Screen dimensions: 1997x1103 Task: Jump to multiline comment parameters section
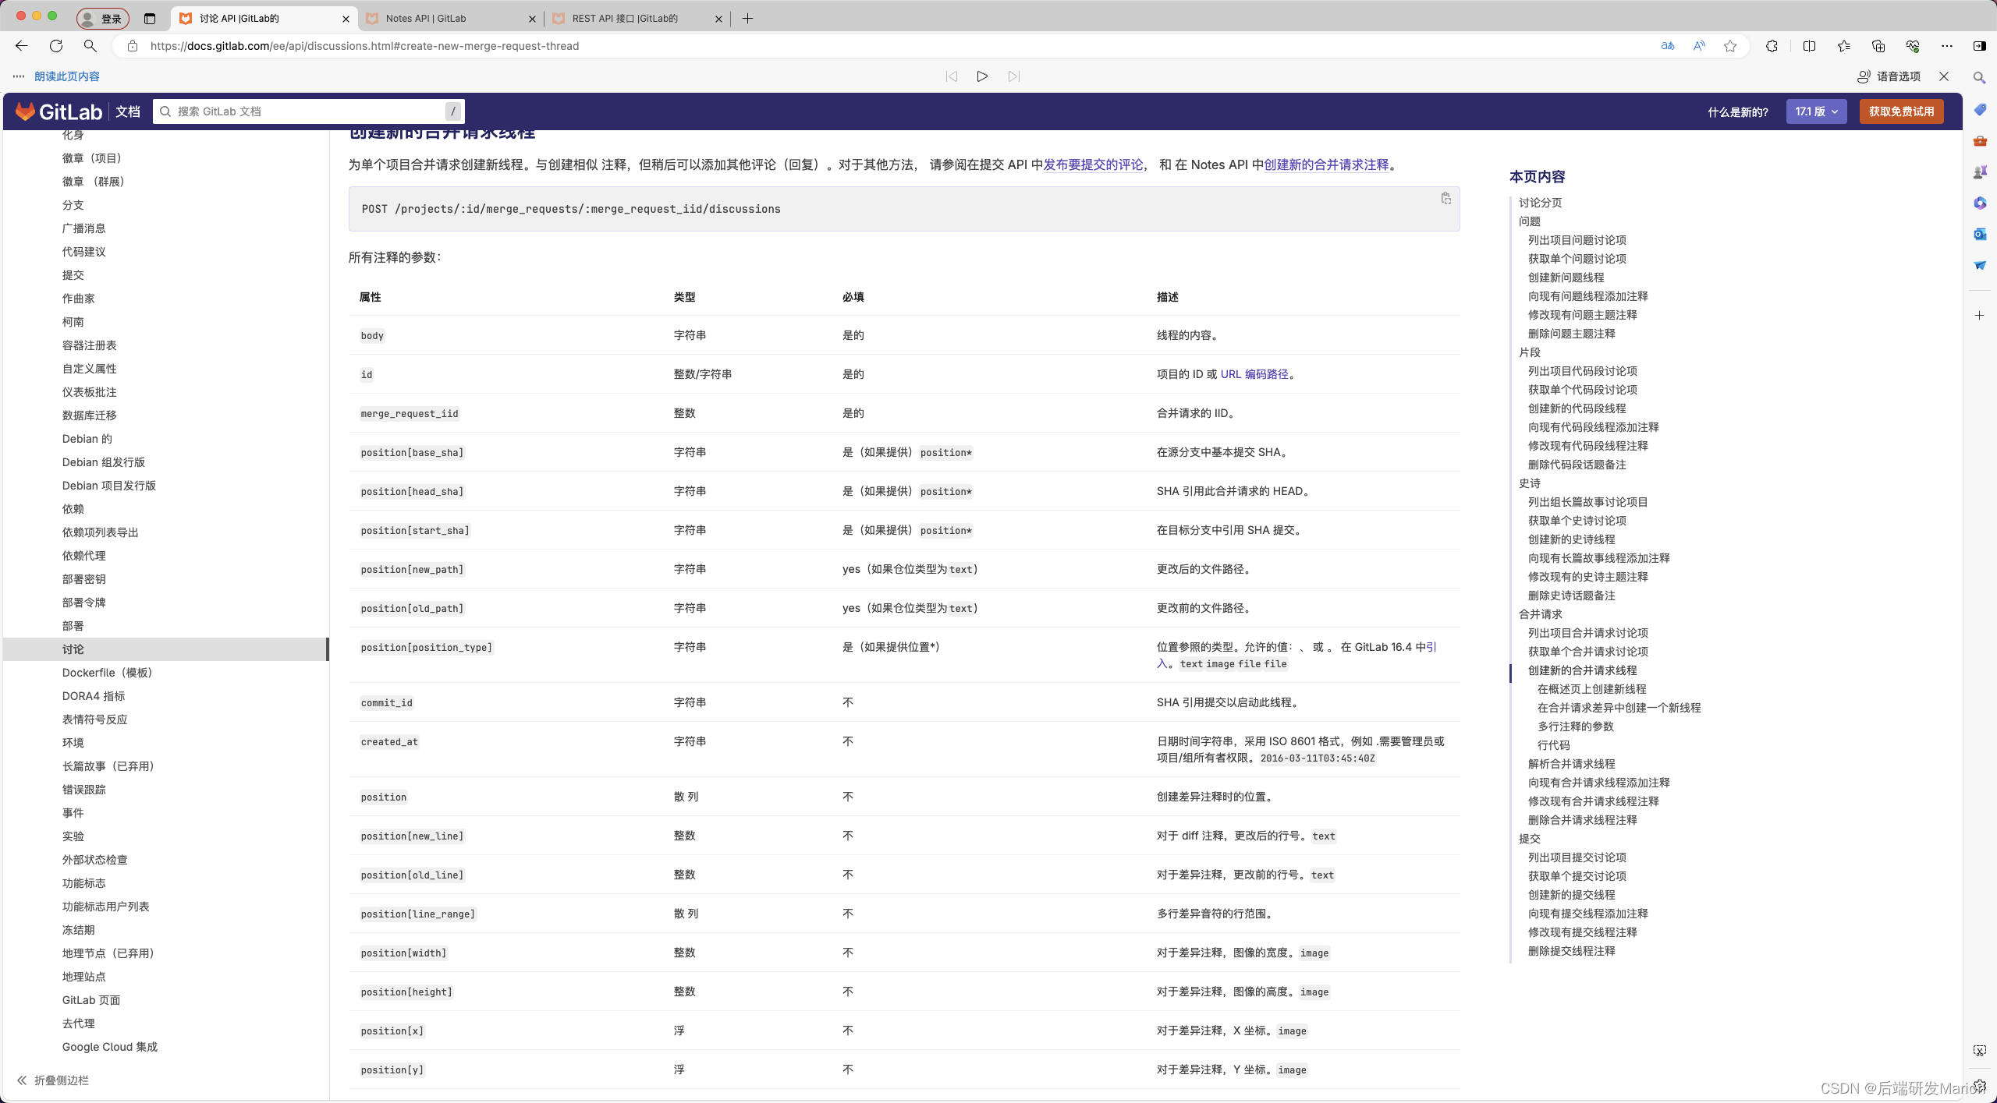pyautogui.click(x=1575, y=726)
